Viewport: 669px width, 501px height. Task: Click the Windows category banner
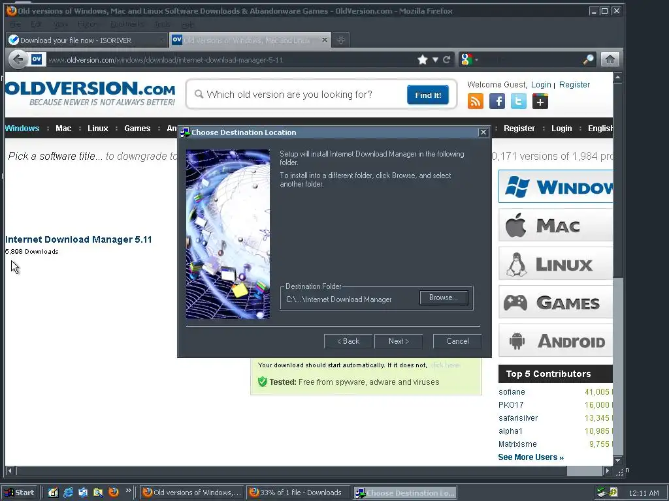[555, 187]
